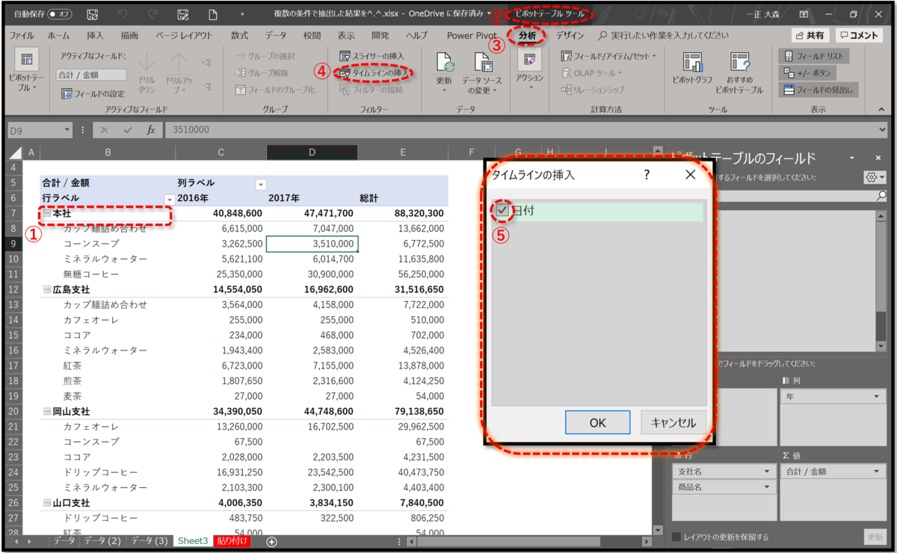897x553 pixels.
Task: Click the formula bar confirm checkmark
Action: pos(128,129)
